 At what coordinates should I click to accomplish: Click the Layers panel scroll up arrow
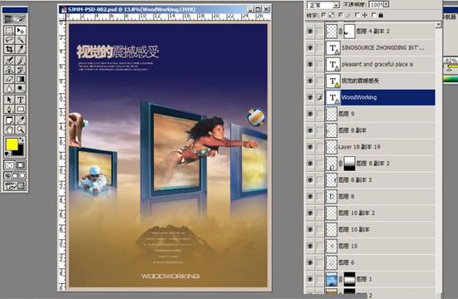tap(438, 25)
